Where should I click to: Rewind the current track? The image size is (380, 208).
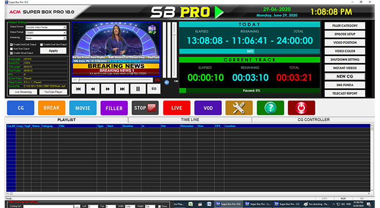tap(93, 89)
